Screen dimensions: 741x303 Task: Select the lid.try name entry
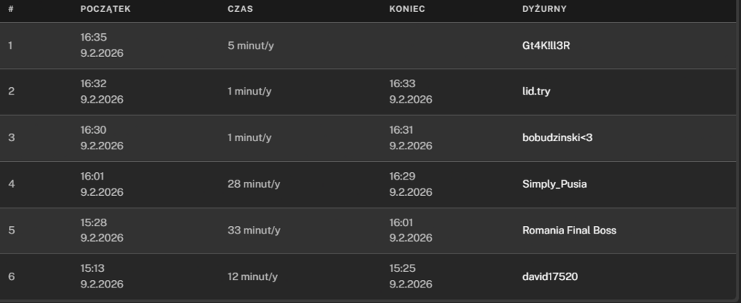(x=536, y=92)
